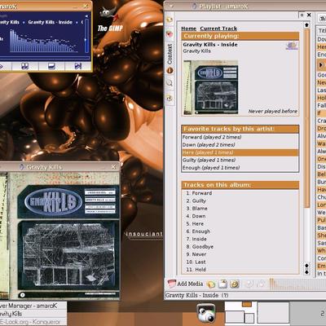The width and height of the screenshot is (326, 326).
Task: Skip to next track in player window
Action: (77, 66)
